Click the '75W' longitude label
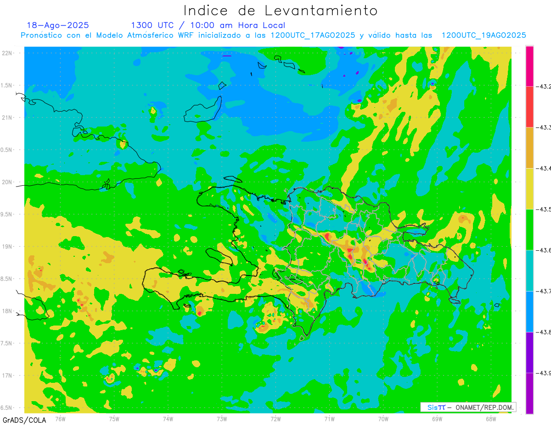 114,419
